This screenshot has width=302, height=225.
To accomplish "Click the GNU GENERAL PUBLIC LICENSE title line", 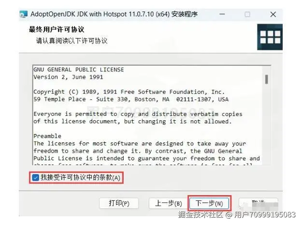I will [79, 70].
